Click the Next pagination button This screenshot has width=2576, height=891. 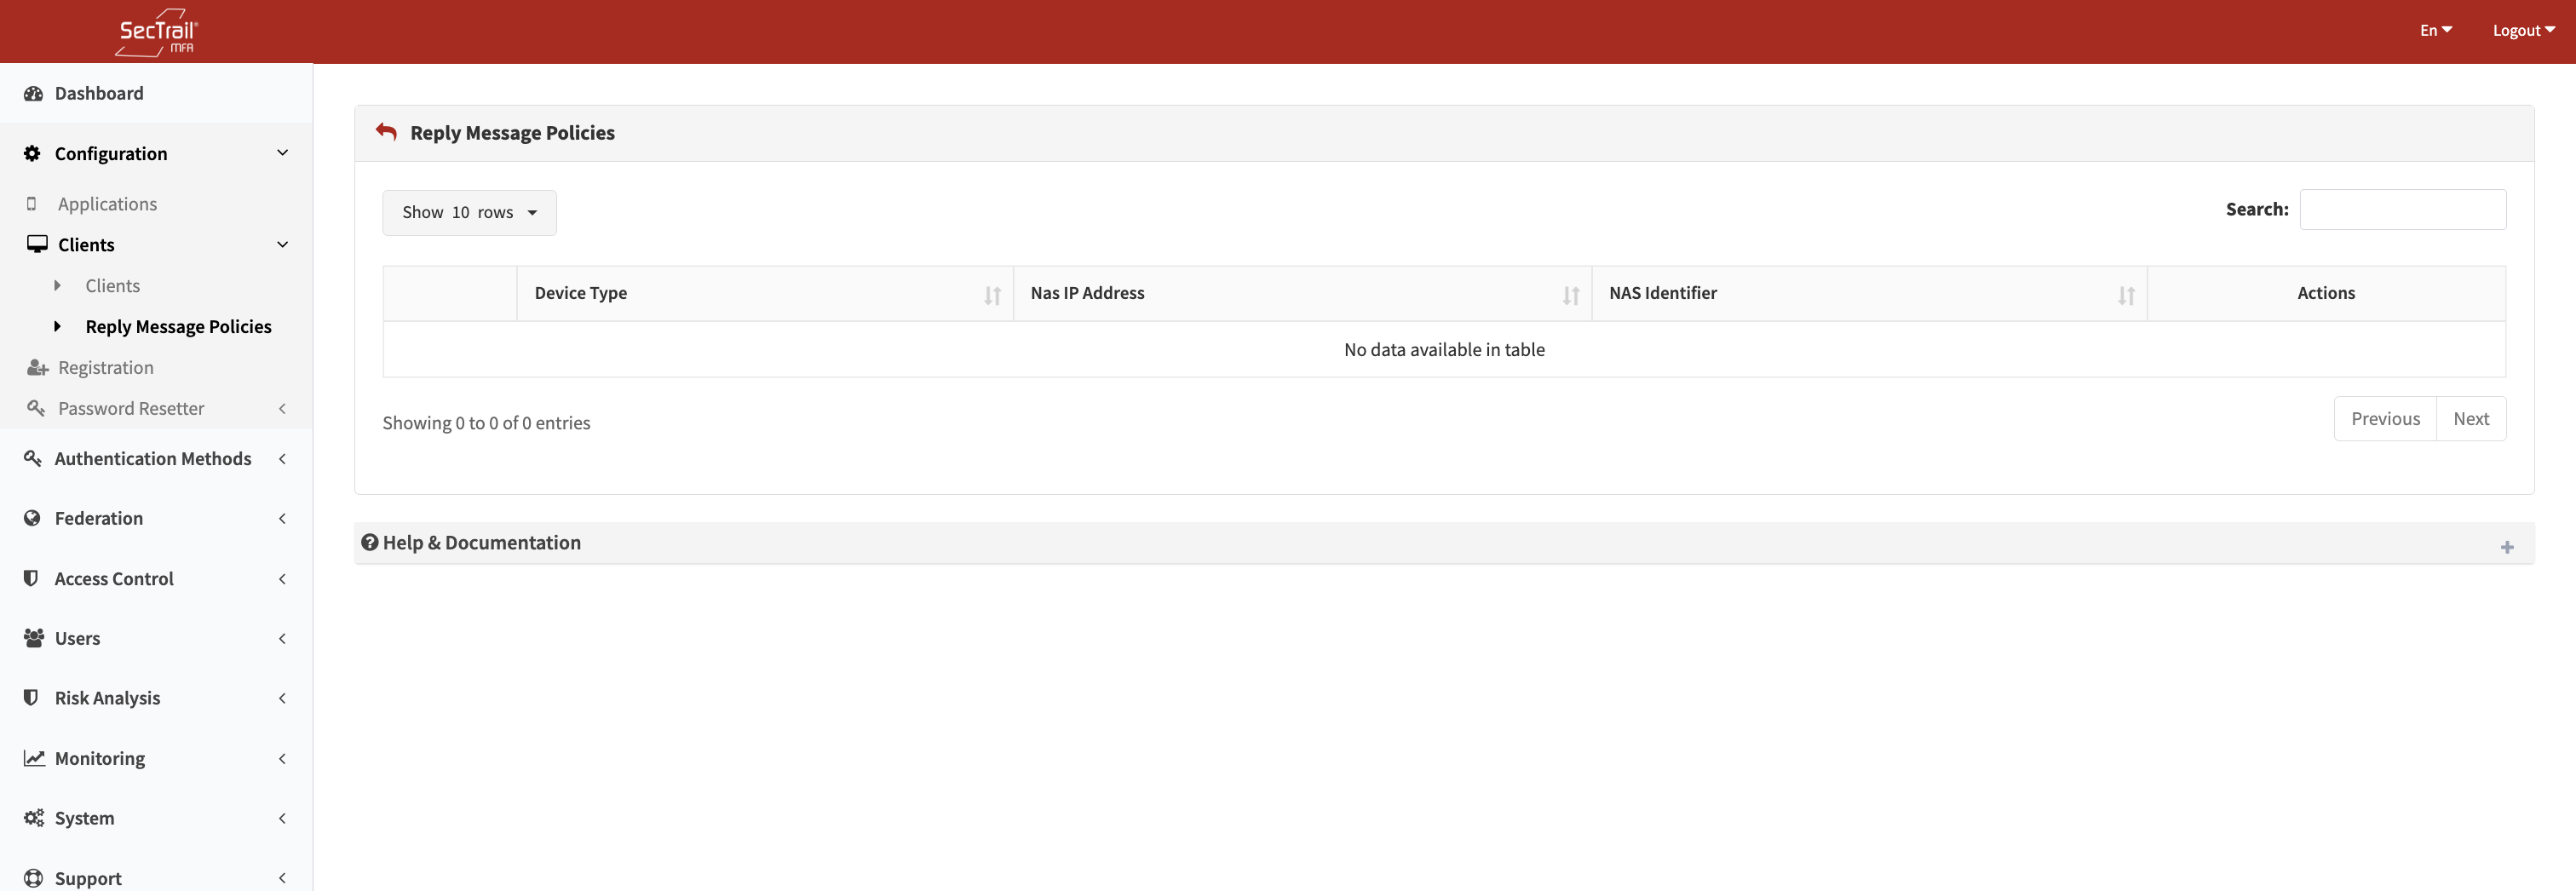(2471, 418)
